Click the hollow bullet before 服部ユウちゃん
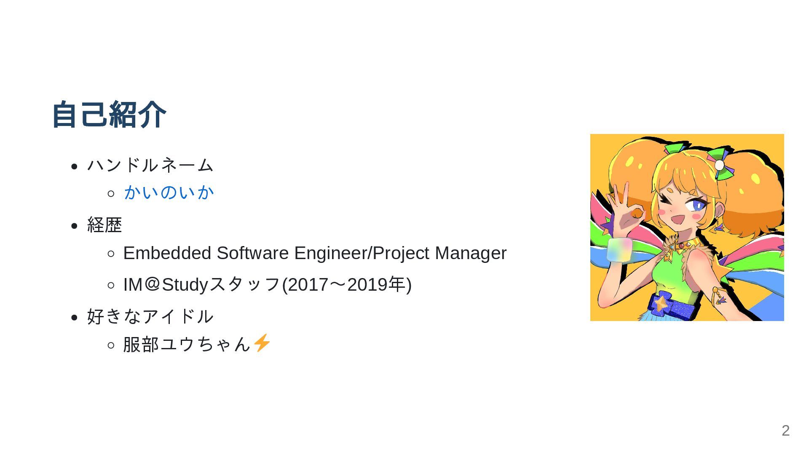The height and width of the screenshot is (455, 809). point(111,345)
